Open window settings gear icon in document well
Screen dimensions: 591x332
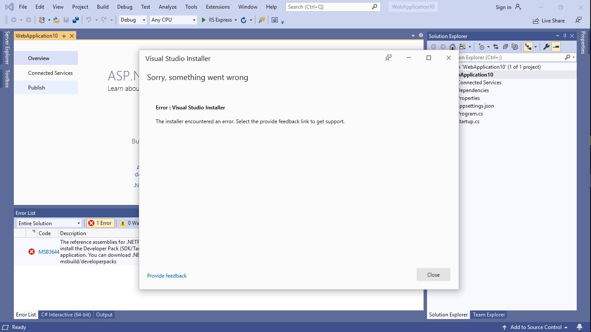coord(421,35)
